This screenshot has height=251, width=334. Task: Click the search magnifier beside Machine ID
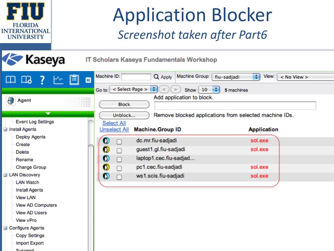point(156,76)
